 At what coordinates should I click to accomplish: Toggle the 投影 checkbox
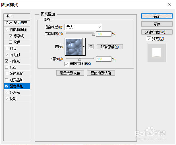click(7, 99)
